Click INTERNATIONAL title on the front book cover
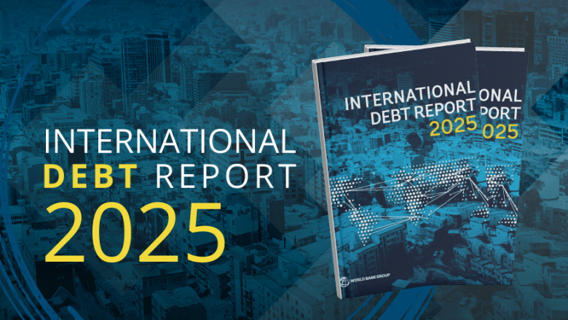 click(x=408, y=96)
